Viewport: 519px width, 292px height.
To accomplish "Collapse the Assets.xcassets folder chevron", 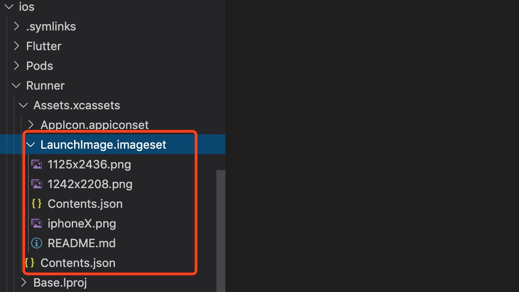I will point(23,105).
